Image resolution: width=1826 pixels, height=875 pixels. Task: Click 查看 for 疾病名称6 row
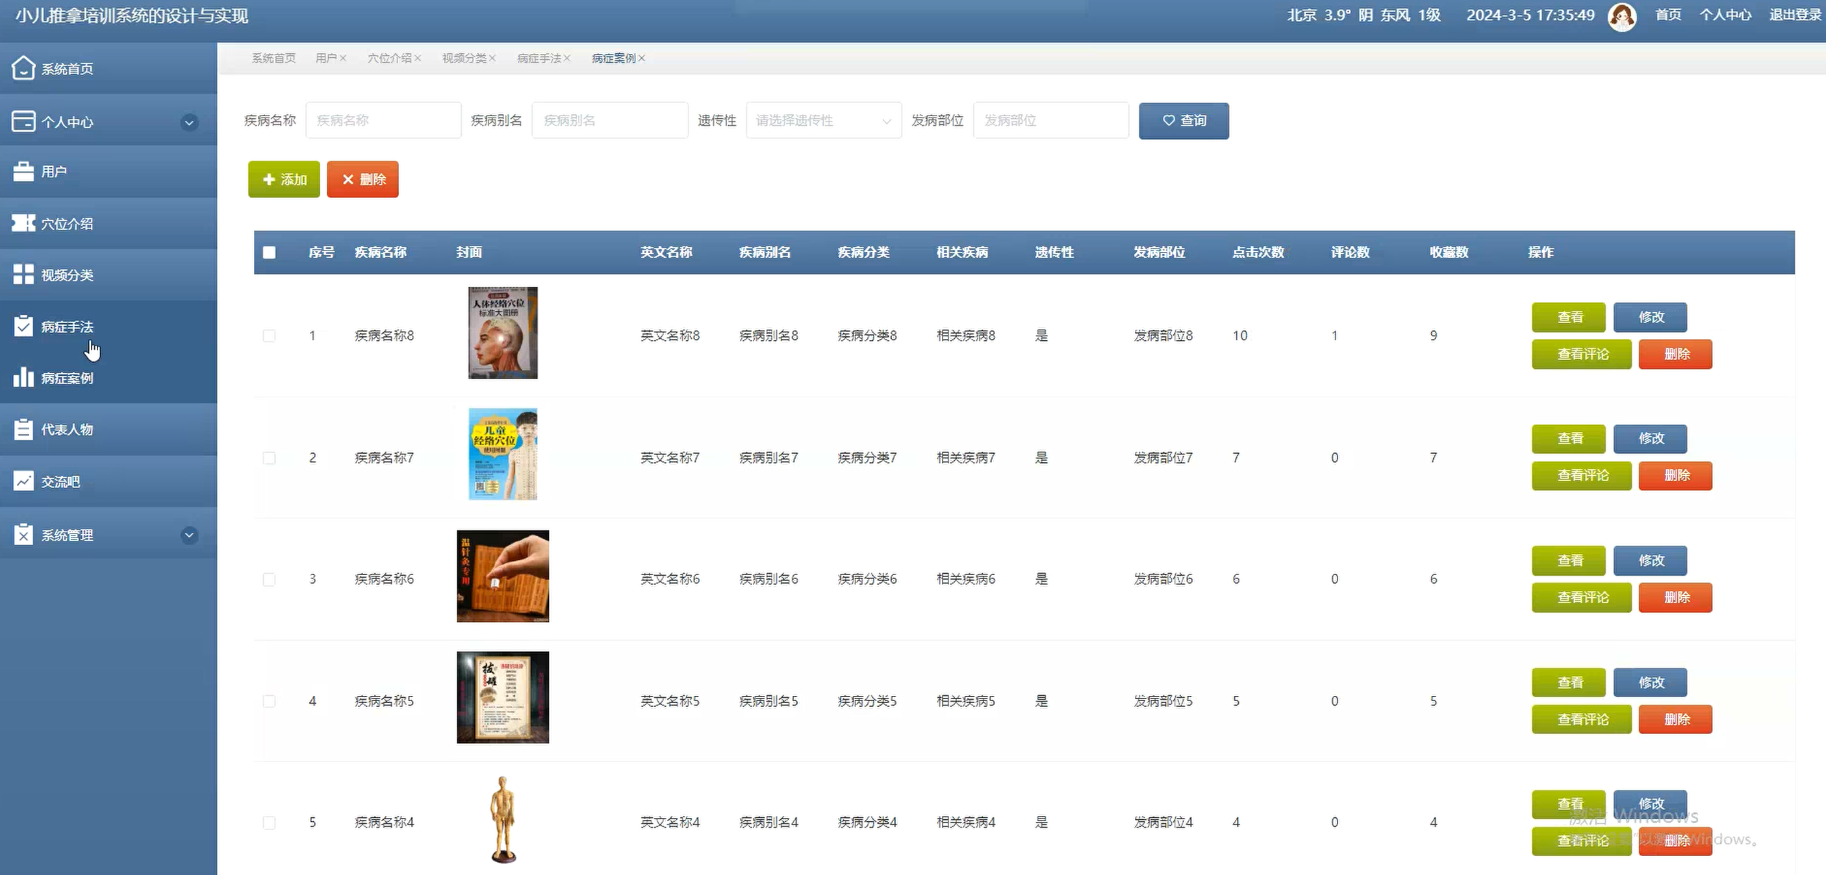[1569, 560]
